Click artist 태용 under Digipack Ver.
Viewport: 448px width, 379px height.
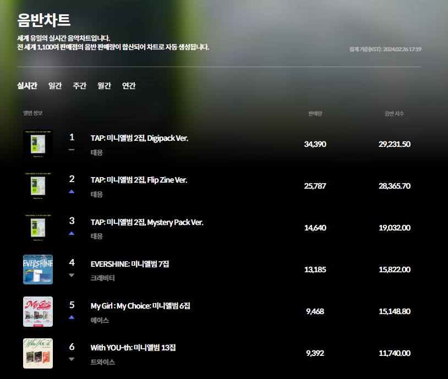(96, 152)
